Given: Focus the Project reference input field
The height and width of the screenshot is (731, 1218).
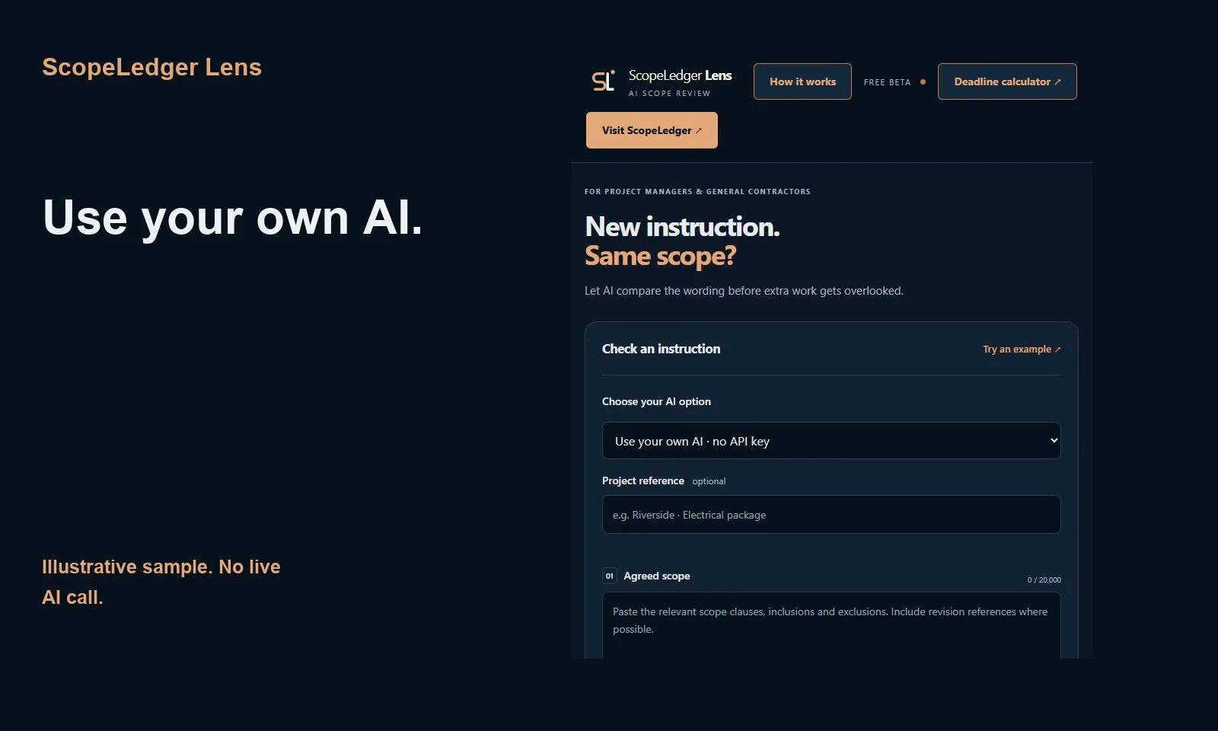Looking at the screenshot, I should coord(831,515).
